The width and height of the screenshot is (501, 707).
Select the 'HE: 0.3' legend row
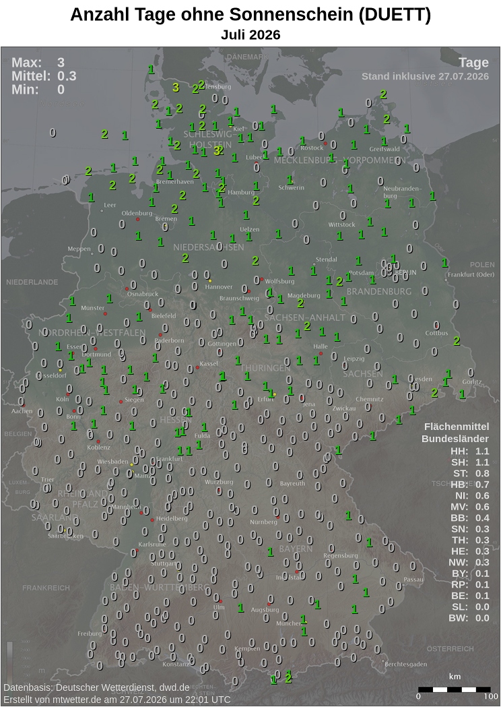tap(470, 551)
